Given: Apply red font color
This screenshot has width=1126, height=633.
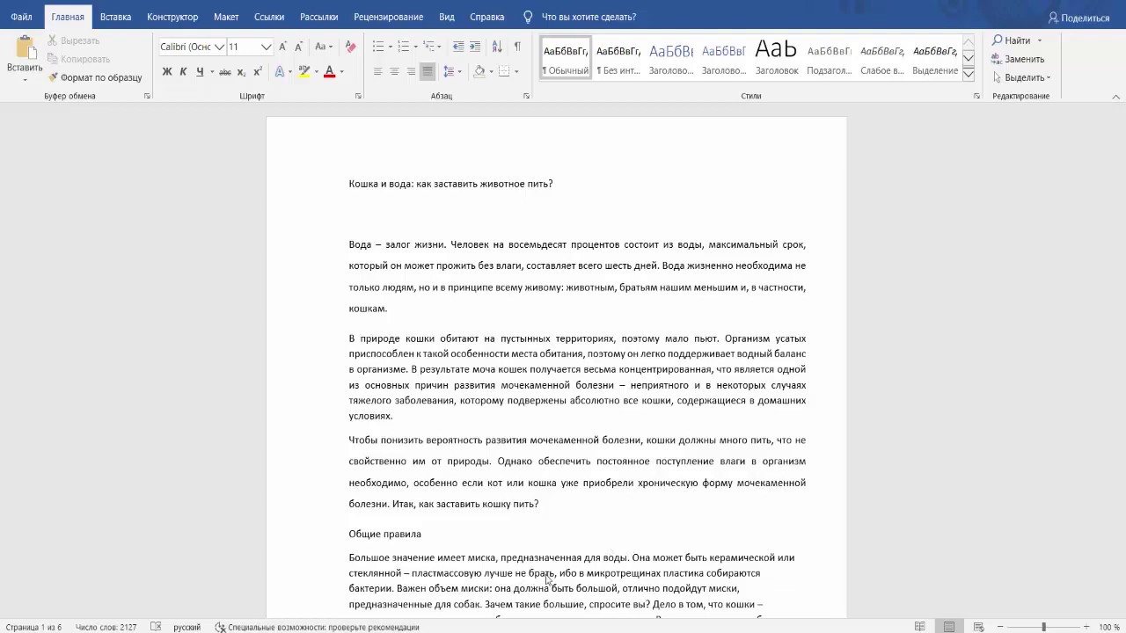Looking at the screenshot, I should pyautogui.click(x=330, y=72).
